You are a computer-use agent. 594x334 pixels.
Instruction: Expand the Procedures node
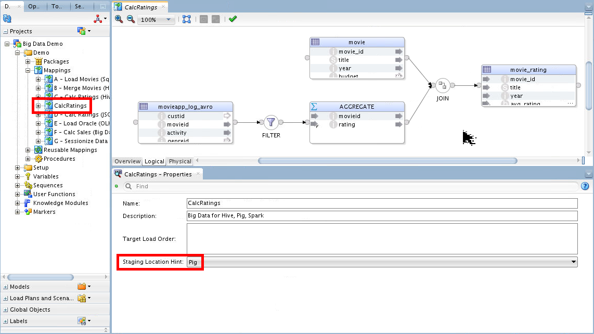click(x=28, y=159)
